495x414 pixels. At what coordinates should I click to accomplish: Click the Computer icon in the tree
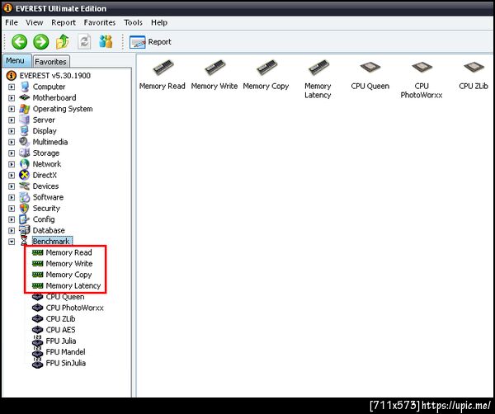tap(24, 87)
